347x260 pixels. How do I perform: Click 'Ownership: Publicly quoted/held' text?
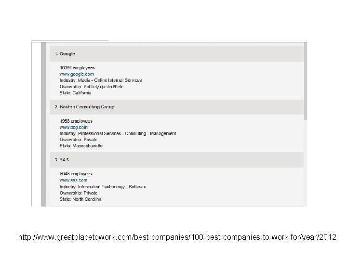(x=92, y=87)
